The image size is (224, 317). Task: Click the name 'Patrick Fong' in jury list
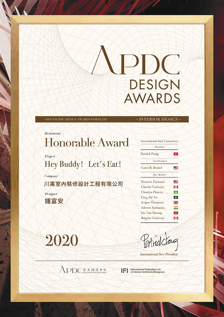pos(150,154)
